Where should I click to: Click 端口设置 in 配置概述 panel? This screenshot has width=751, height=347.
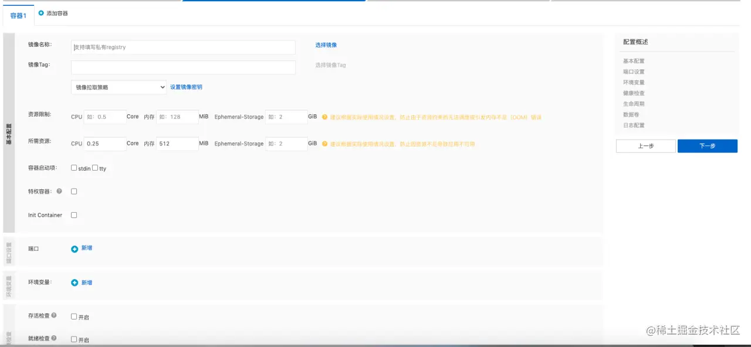[634, 72]
